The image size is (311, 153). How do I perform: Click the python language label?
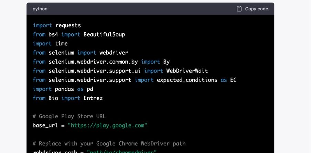40,9
